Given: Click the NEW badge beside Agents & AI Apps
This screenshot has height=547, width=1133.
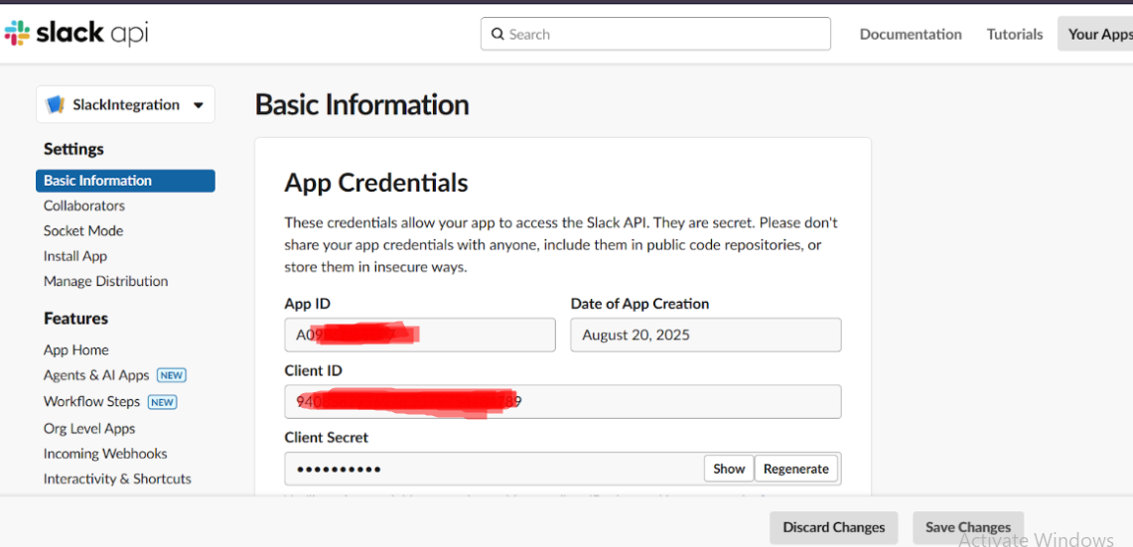Looking at the screenshot, I should click(171, 375).
